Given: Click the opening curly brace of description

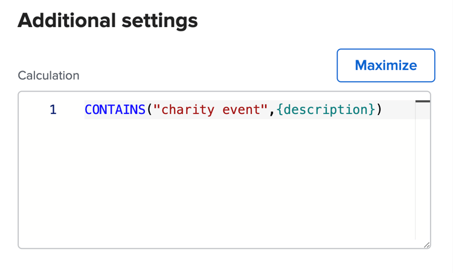Looking at the screenshot, I should tap(280, 110).
